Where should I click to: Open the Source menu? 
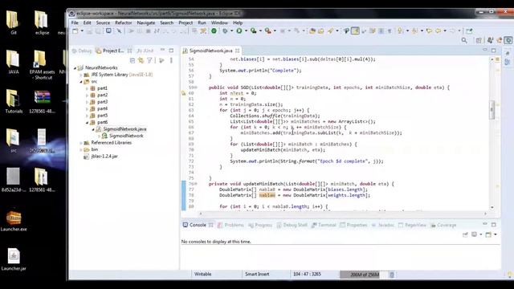(103, 22)
